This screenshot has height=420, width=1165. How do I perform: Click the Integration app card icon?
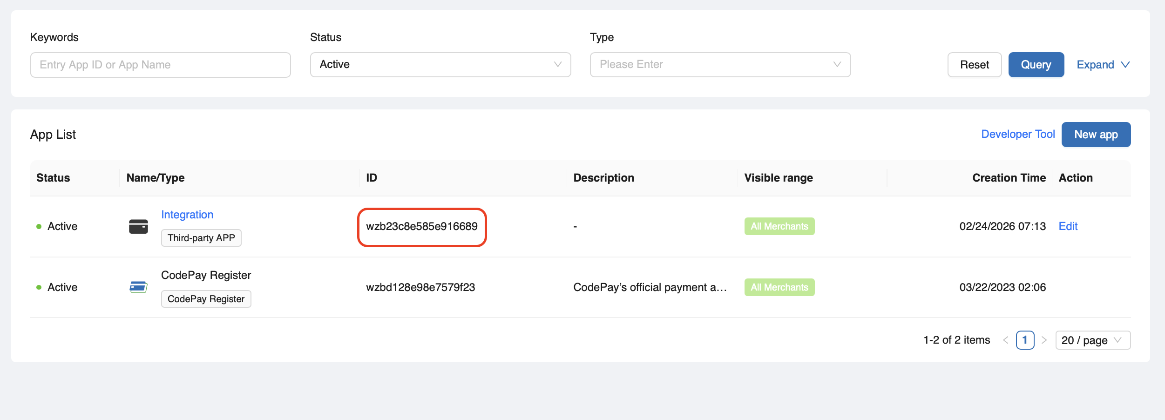(x=138, y=227)
